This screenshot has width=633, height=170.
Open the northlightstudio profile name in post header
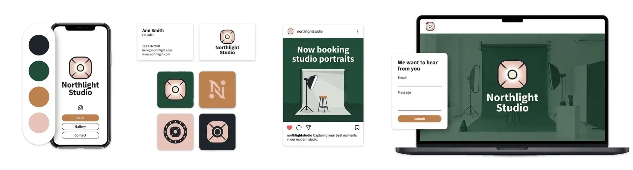pyautogui.click(x=310, y=32)
